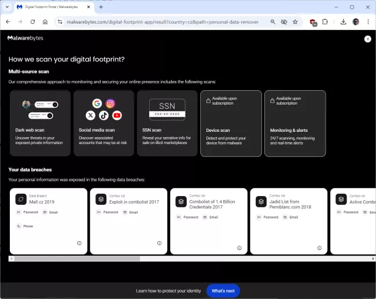Click the lock icon on Device scan

click(x=208, y=101)
